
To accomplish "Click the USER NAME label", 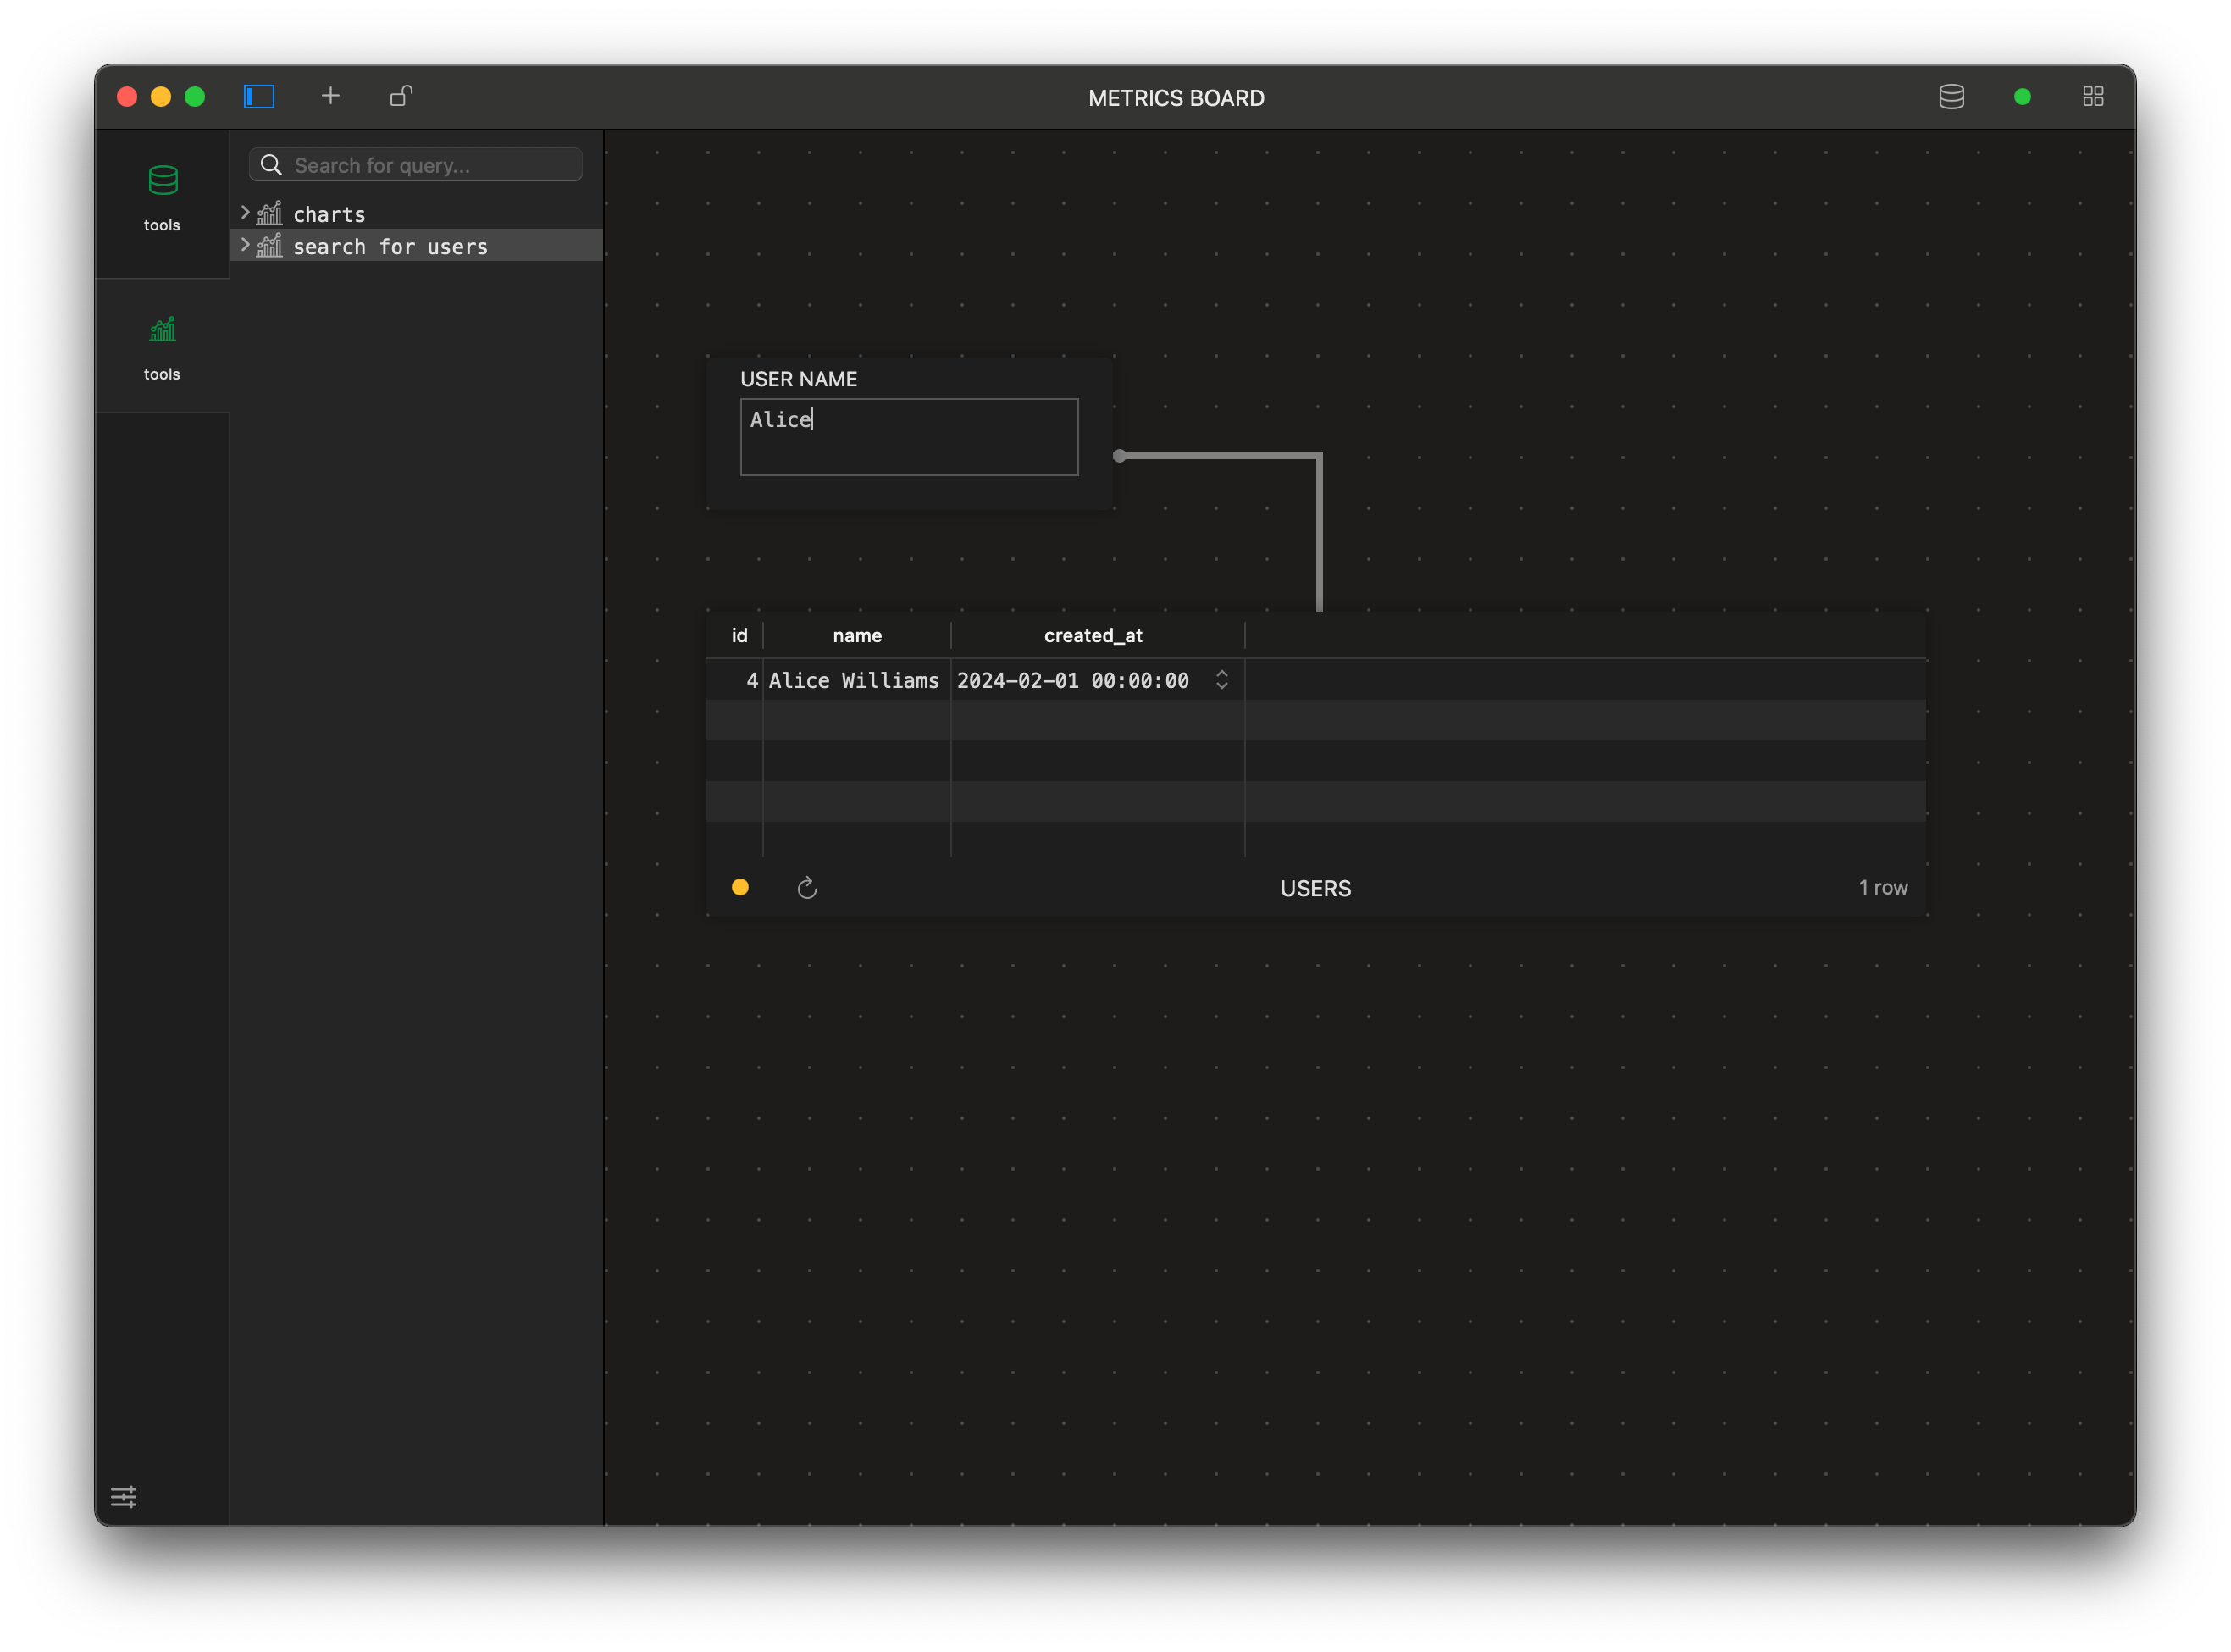I will tap(799, 379).
